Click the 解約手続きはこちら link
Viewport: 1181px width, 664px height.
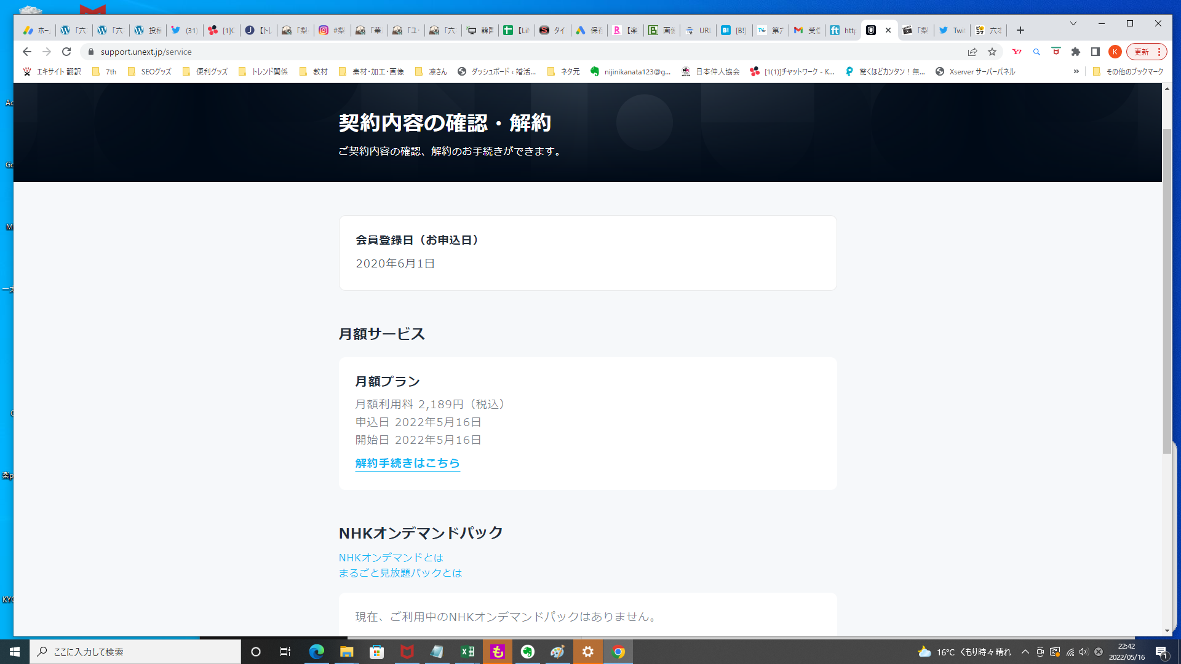(x=407, y=463)
